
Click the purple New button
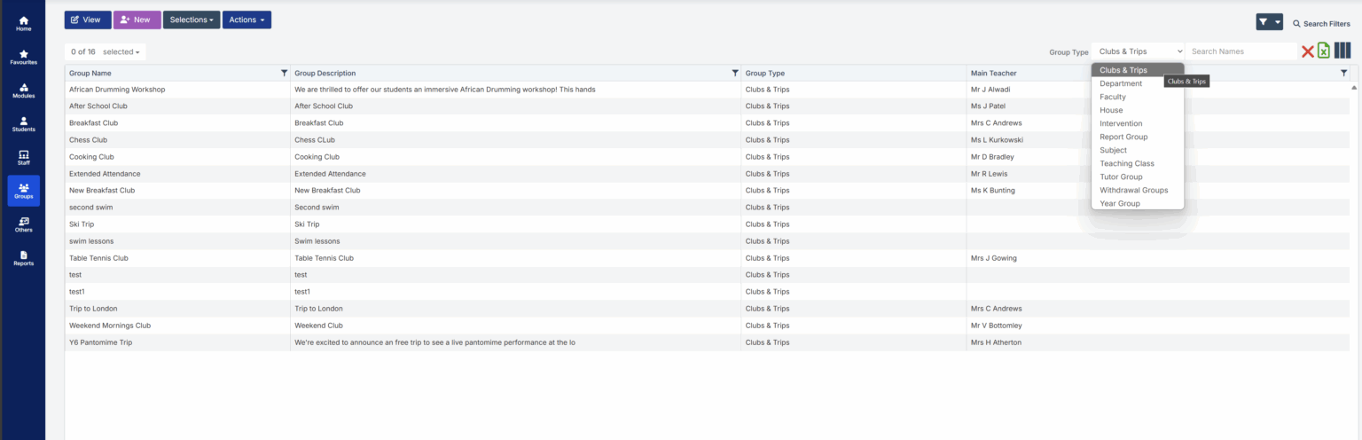137,20
